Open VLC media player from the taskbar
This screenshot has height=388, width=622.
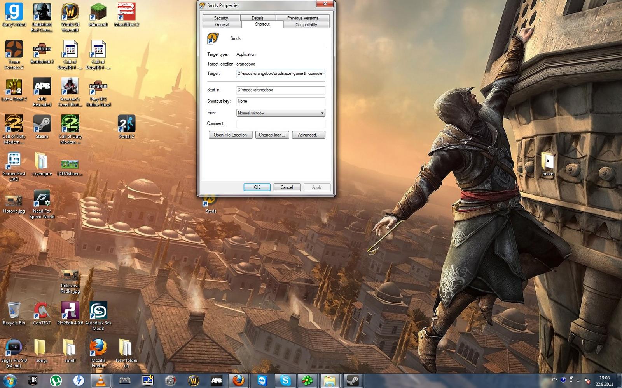[101, 381]
